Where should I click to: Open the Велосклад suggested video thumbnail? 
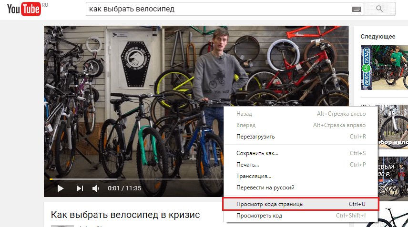tap(384, 68)
